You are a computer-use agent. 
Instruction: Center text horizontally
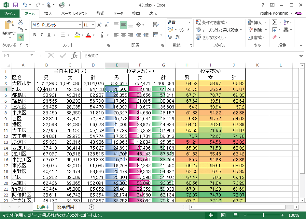(x=123, y=35)
